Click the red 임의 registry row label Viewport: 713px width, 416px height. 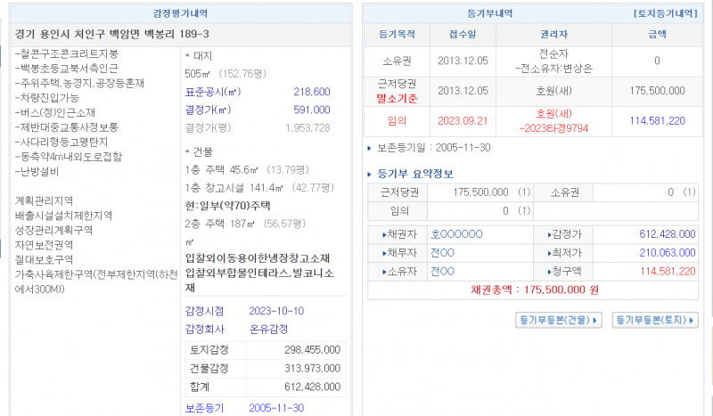(397, 120)
